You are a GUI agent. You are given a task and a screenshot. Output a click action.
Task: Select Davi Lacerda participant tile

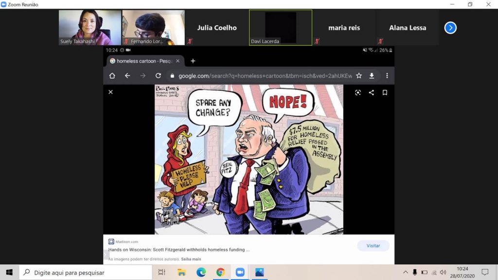coord(281,28)
